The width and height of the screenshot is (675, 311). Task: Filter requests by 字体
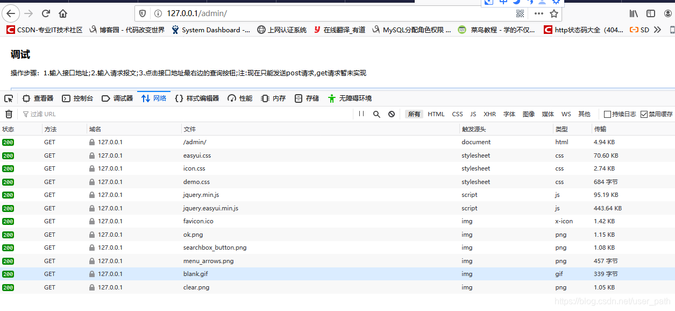[509, 114]
